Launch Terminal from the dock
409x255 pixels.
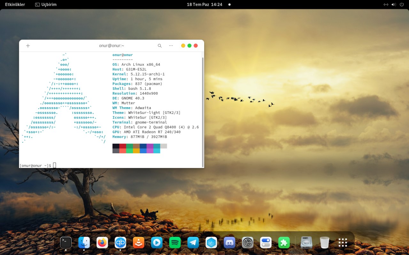[66, 243]
